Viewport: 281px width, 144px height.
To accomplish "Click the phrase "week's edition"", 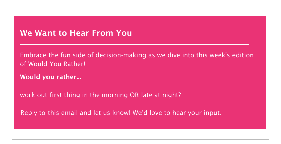I will pyautogui.click(x=231, y=55).
